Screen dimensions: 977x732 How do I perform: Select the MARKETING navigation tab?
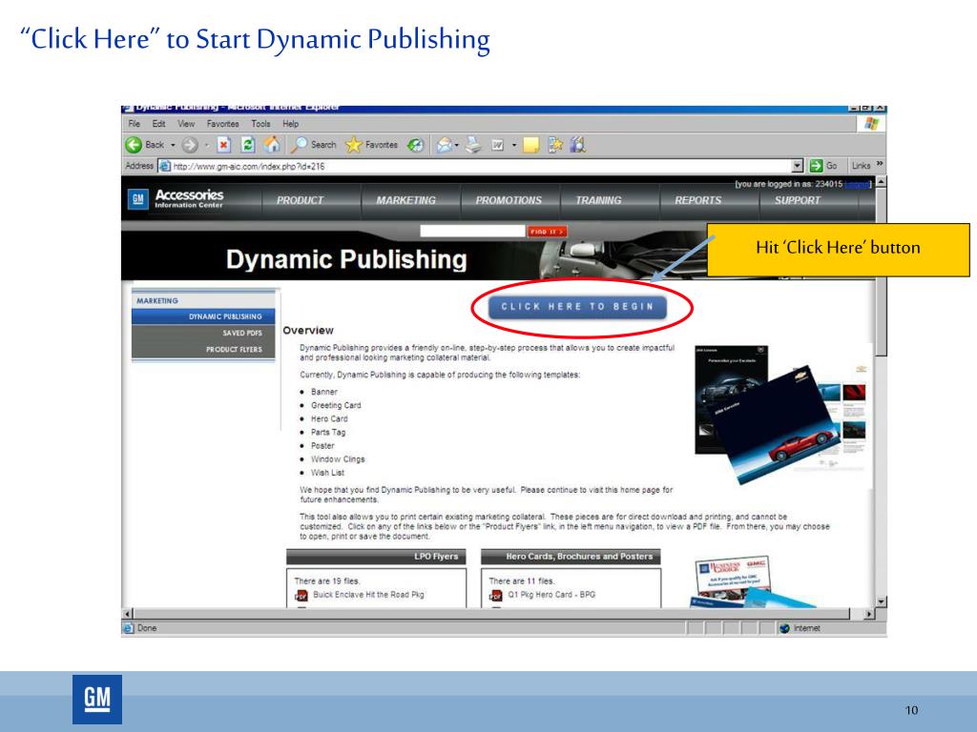pos(406,200)
